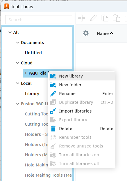The width and height of the screenshot is (127, 181).
Task: Collapse the All tree node
Action: [x=10, y=32]
